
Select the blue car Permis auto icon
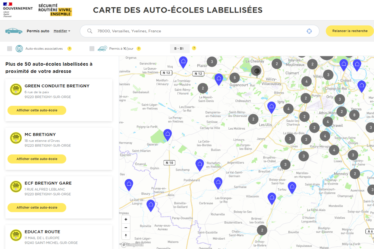[14, 30]
